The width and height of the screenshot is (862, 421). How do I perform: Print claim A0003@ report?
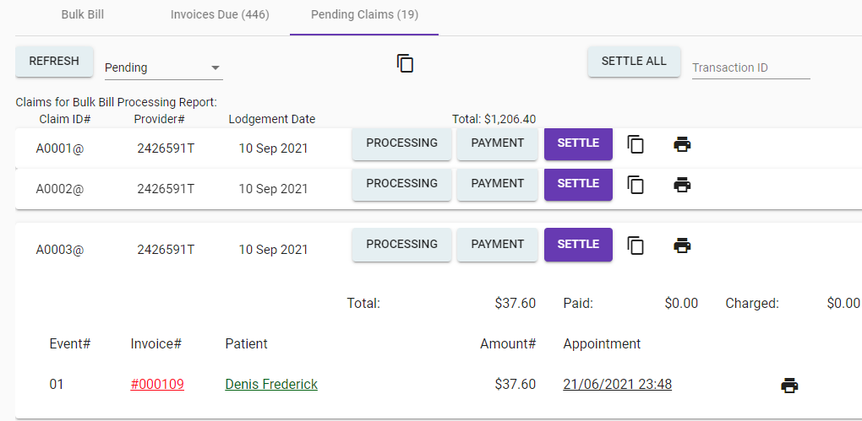tap(682, 246)
